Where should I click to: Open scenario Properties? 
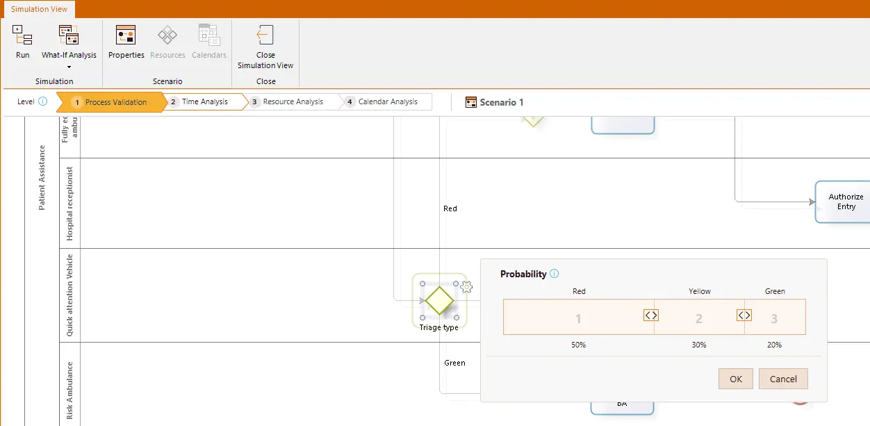point(126,42)
